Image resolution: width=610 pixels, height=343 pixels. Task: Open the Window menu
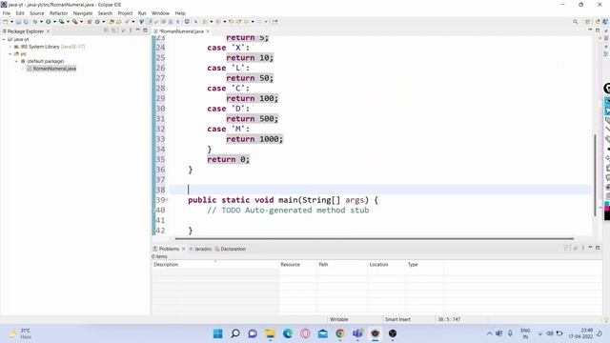tap(160, 13)
